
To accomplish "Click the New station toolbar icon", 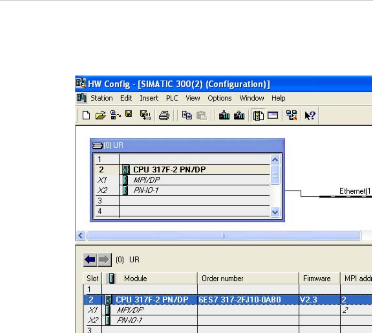I will click(86, 115).
